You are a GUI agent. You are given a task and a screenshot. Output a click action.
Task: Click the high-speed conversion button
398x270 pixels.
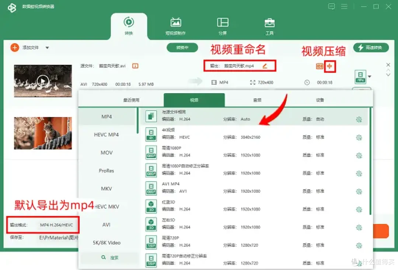tap(371, 48)
